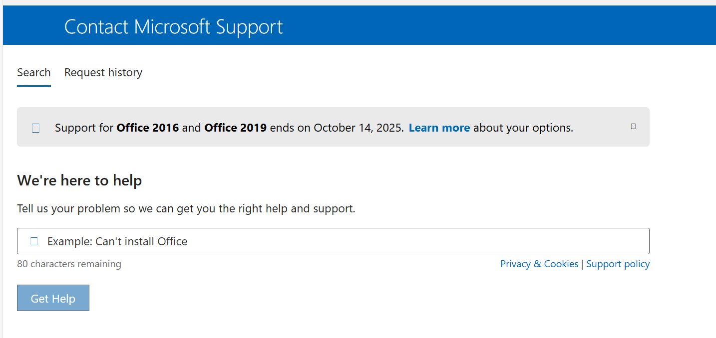The height and width of the screenshot is (338, 716).
Task: Click the Contact Microsoft Support header title
Action: 174,27
